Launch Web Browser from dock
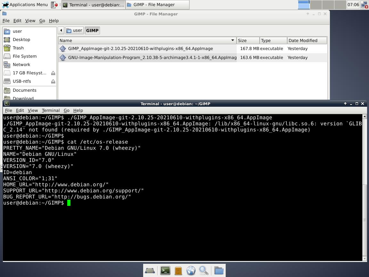 click(x=191, y=271)
